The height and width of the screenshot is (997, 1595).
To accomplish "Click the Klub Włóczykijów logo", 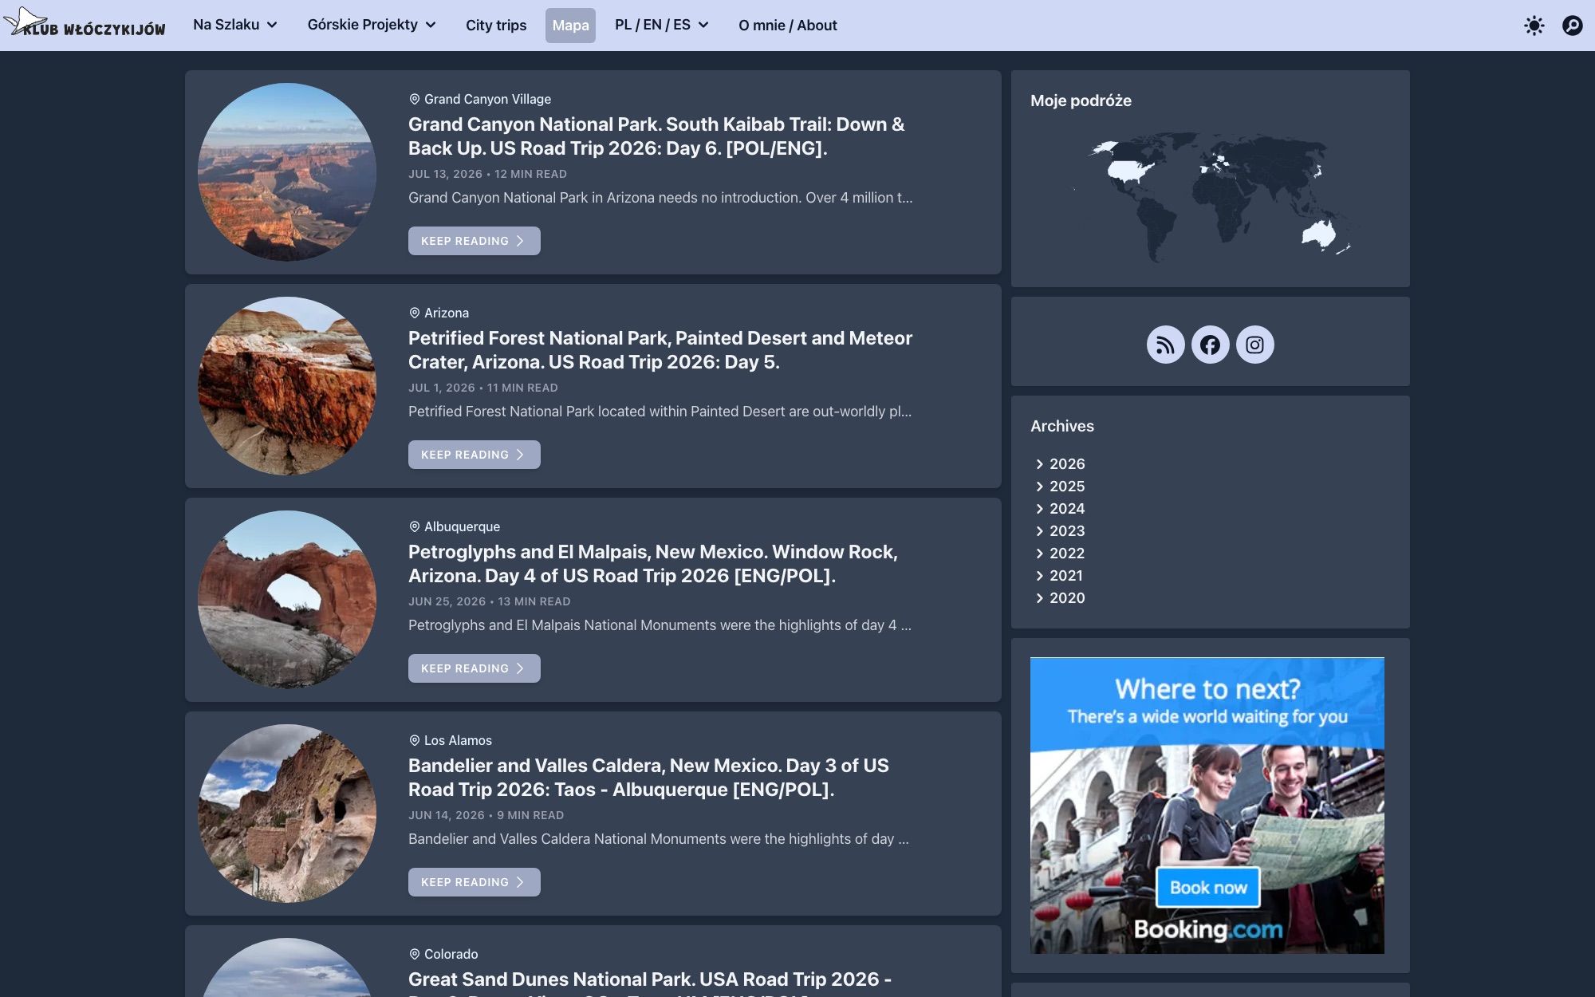I will (85, 24).
